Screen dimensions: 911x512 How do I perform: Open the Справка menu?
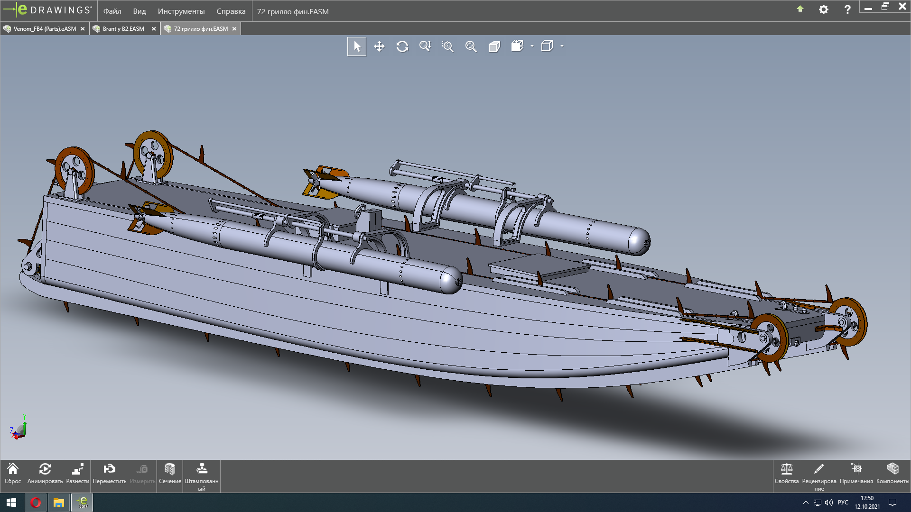(x=231, y=11)
